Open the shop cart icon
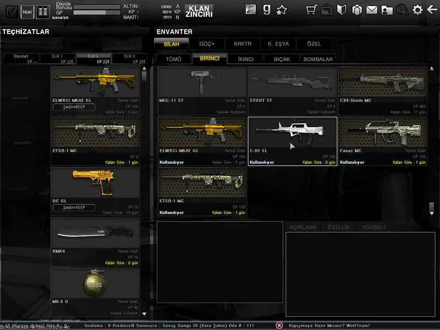The image size is (440, 330). pyautogui.click(x=311, y=10)
